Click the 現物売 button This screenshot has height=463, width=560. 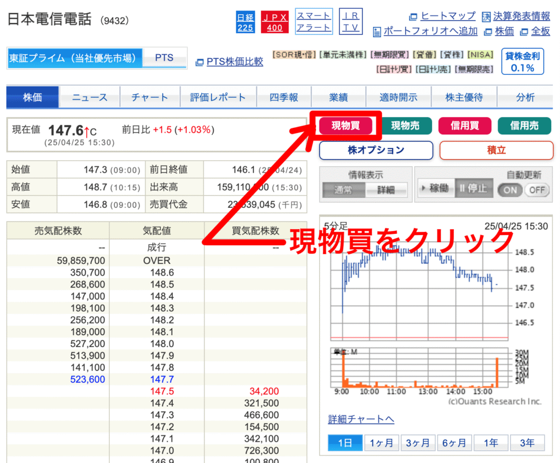[405, 126]
